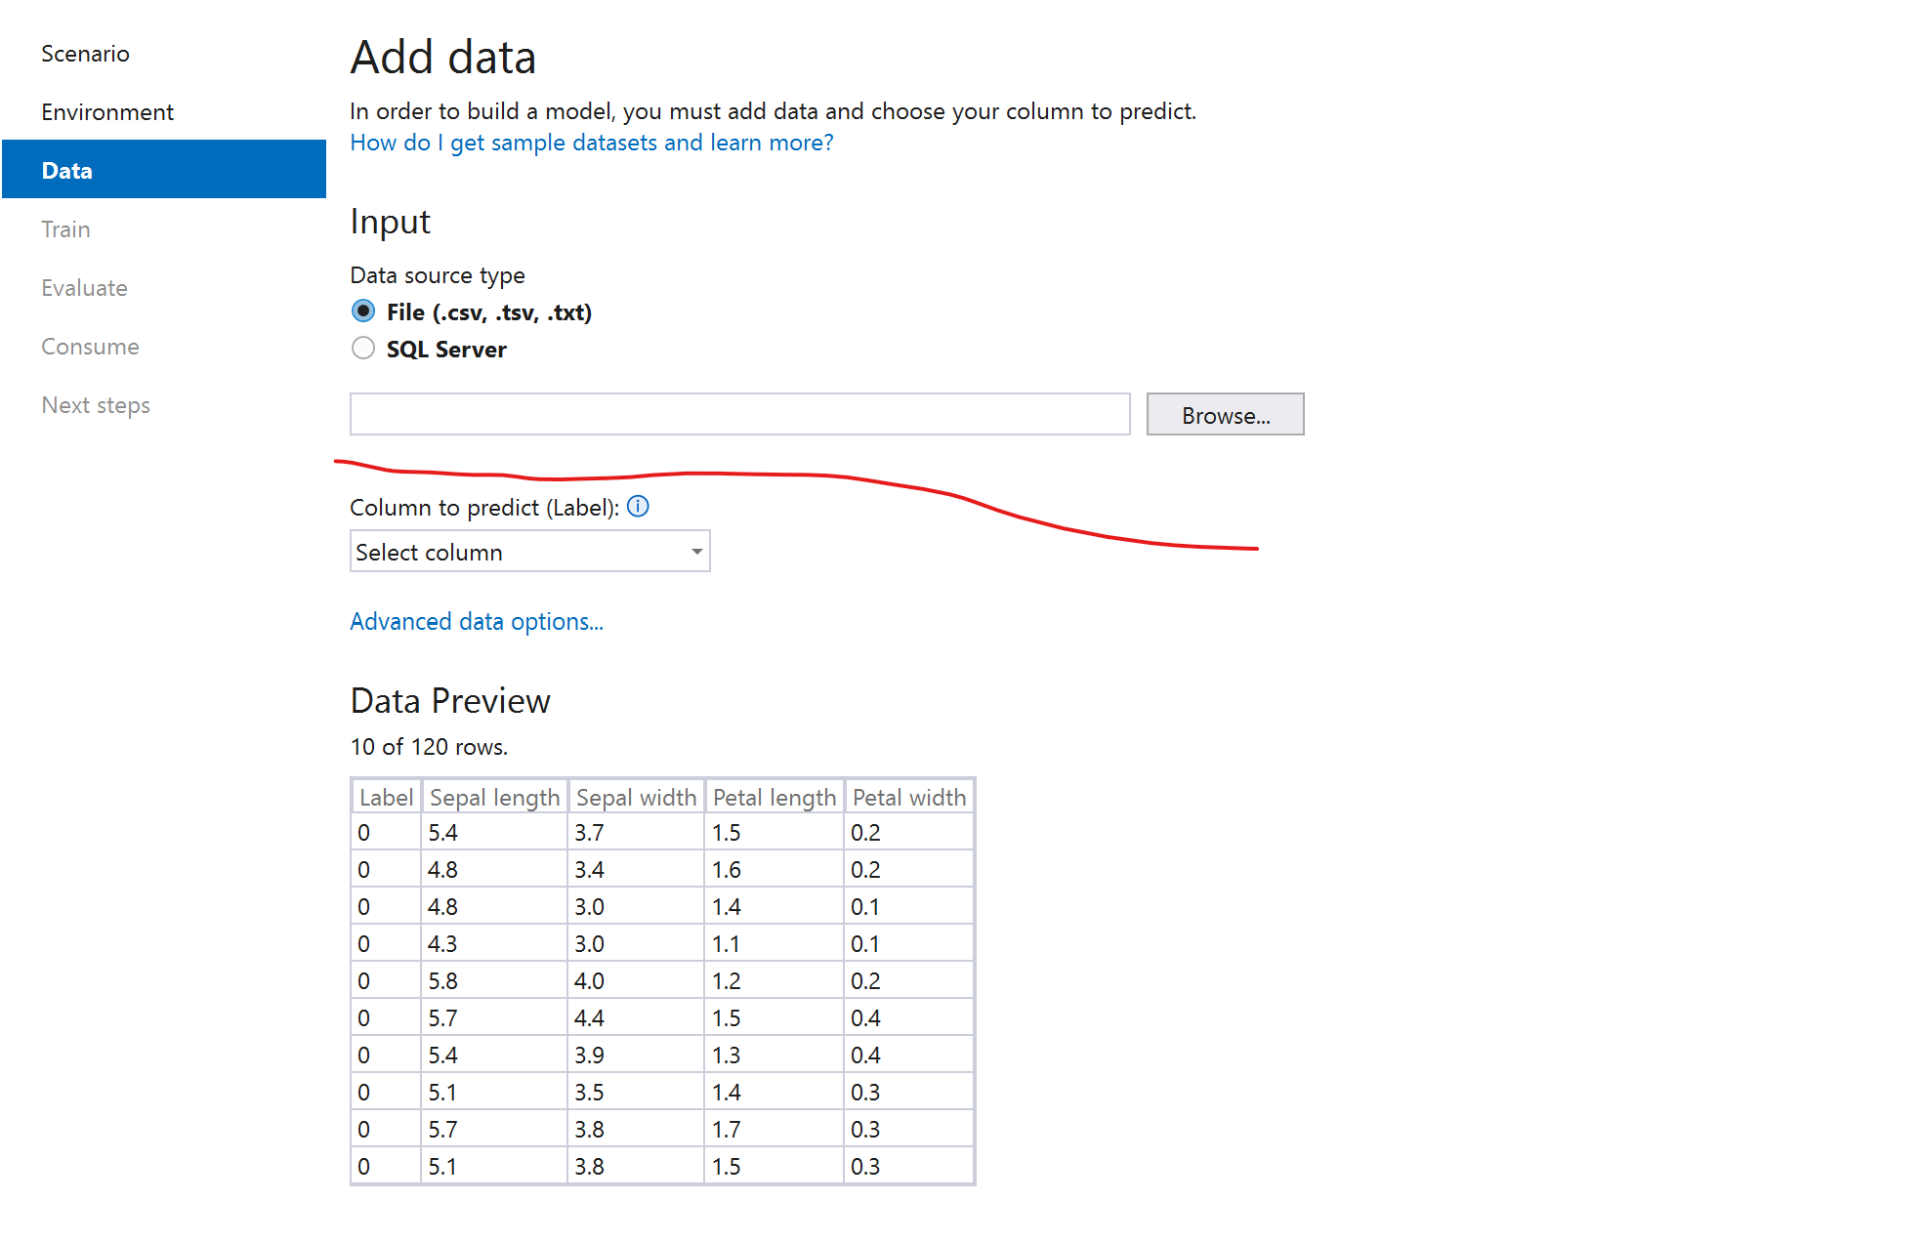This screenshot has height=1242, width=1926.
Task: Click Advanced data options
Action: point(477,621)
